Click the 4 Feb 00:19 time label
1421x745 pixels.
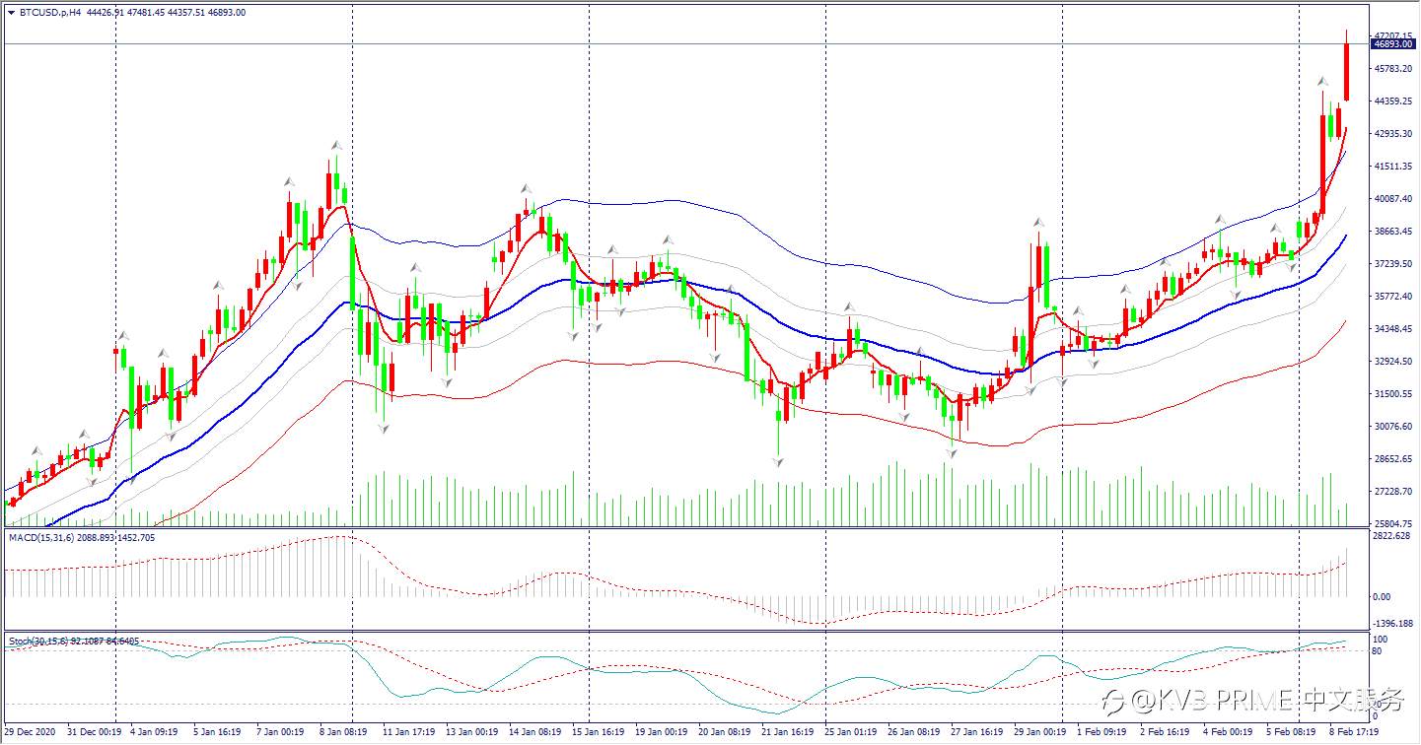point(1228,732)
